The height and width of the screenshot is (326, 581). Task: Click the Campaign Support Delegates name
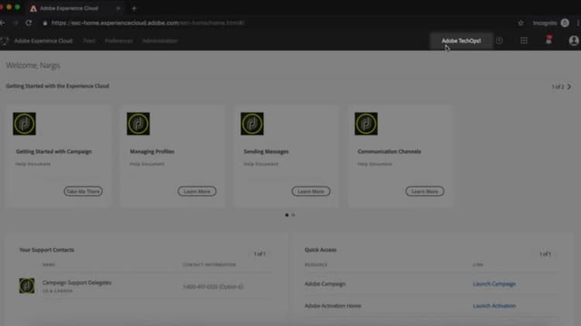click(x=77, y=283)
